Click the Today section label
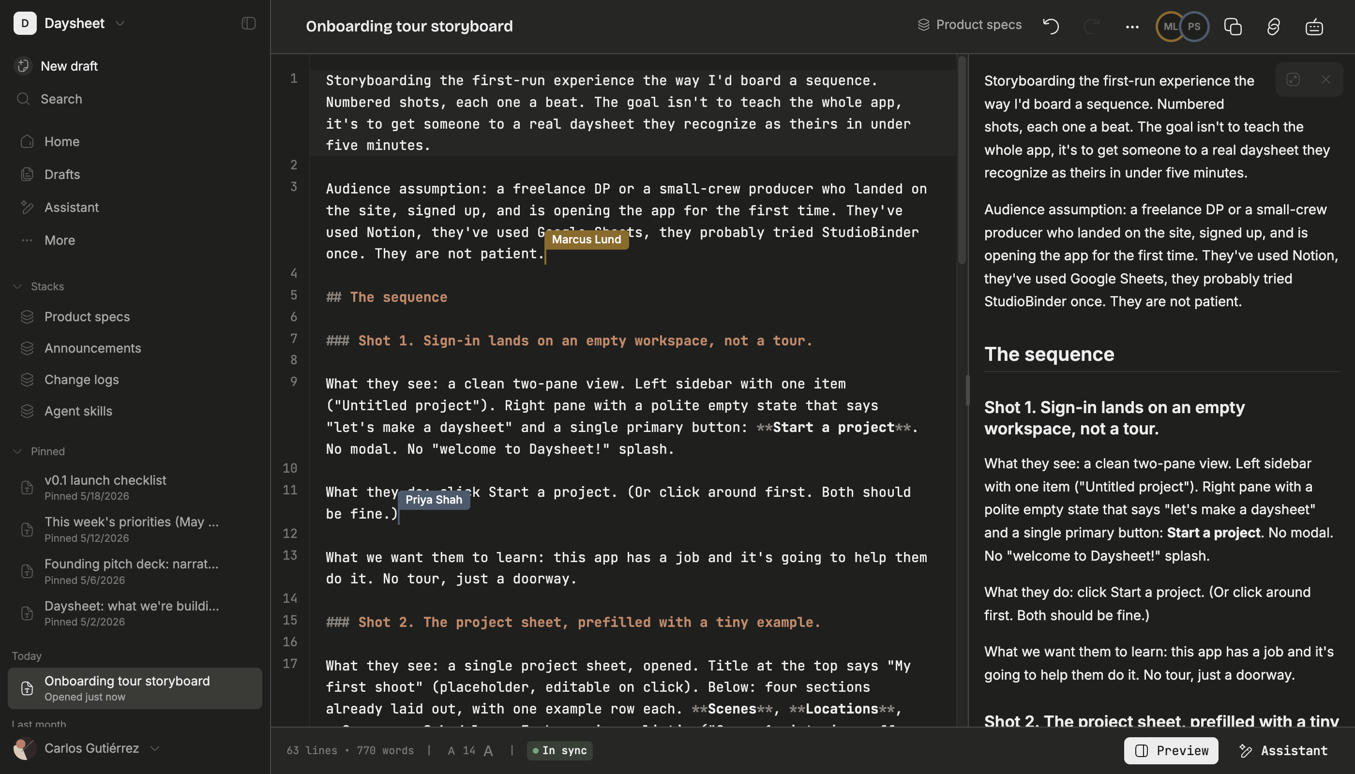Viewport: 1355px width, 774px height. pyautogui.click(x=27, y=656)
